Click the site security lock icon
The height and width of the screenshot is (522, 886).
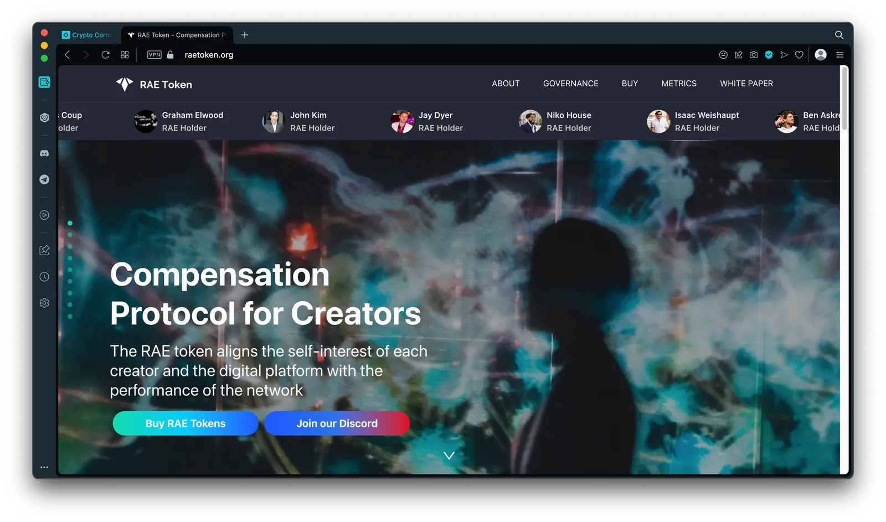point(171,55)
